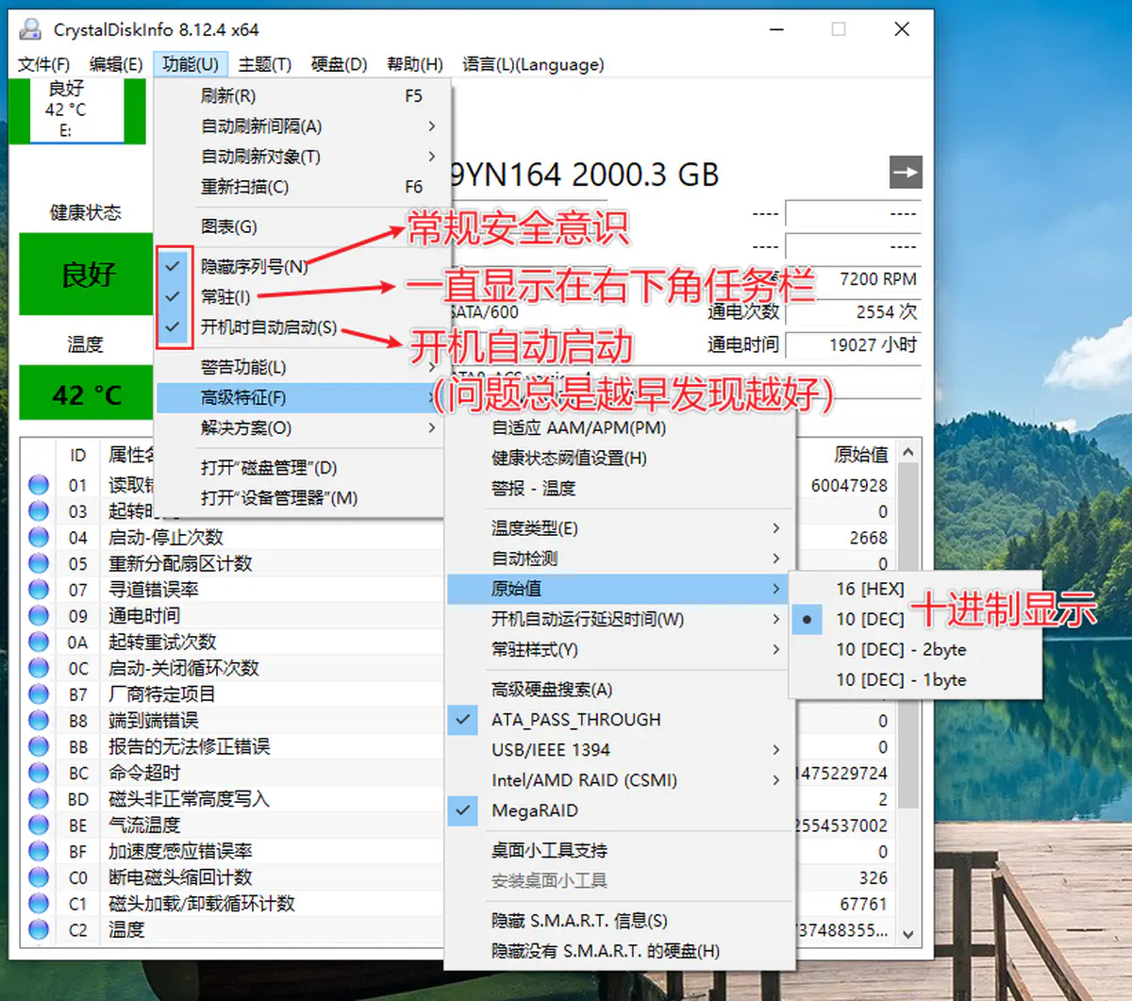Screen dimensions: 1132x1001
Task: Click the status orb beside 启动-停止次数
Action: tap(39, 537)
